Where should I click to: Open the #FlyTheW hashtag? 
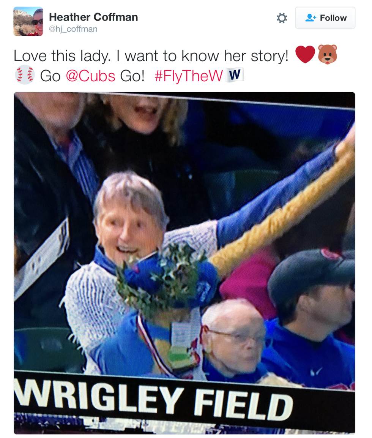pos(189,76)
